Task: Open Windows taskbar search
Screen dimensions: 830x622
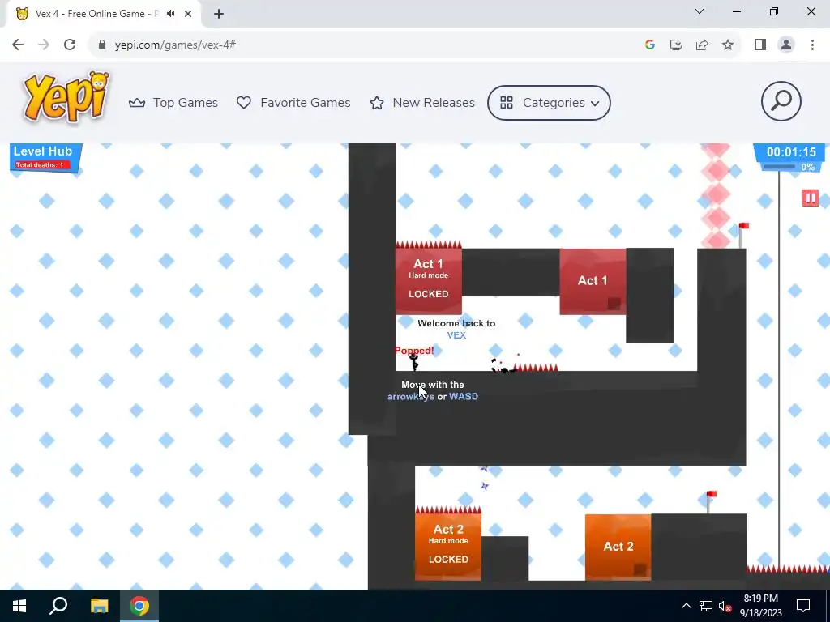Action: [58, 606]
